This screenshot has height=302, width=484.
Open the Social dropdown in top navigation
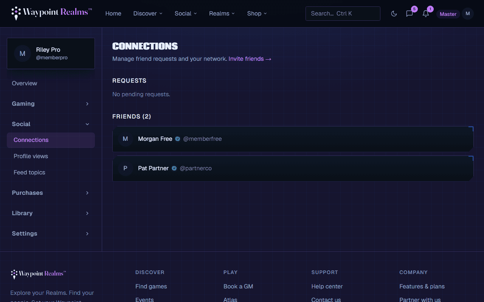coord(186,14)
